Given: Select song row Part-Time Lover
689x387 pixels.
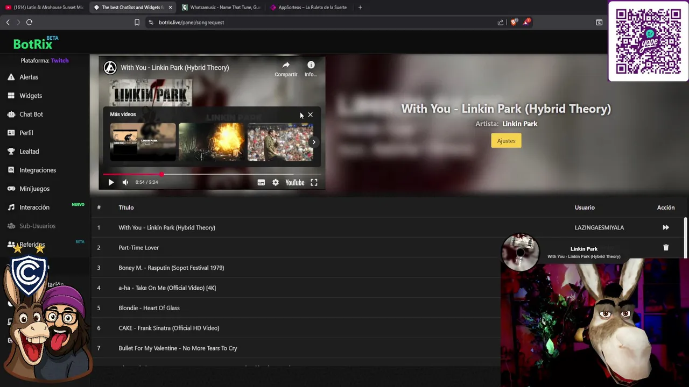Looking at the screenshot, I should 388,248.
